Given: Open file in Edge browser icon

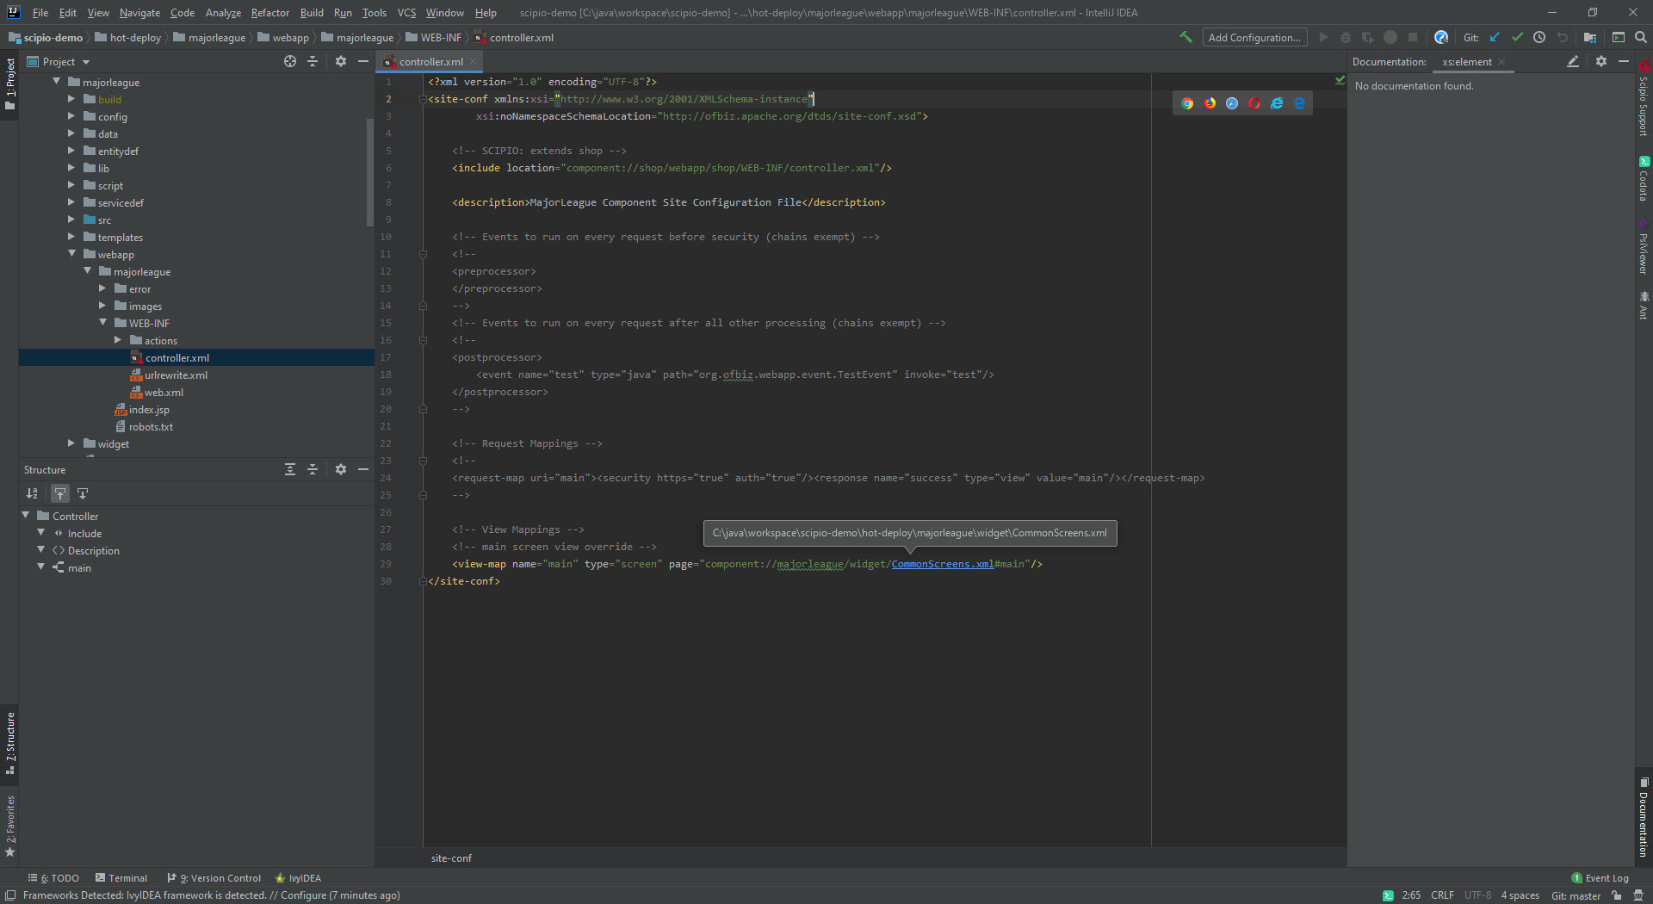Looking at the screenshot, I should point(1299,103).
